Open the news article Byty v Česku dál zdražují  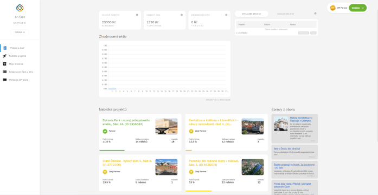pos(287,149)
